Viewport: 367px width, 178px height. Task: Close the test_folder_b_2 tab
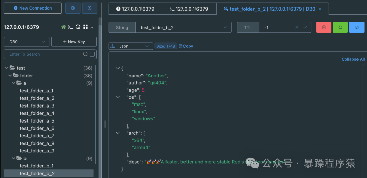[320, 9]
